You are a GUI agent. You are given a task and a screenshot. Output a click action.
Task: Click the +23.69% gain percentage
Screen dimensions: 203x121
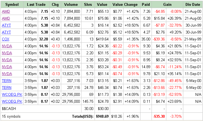click(x=175, y=102)
